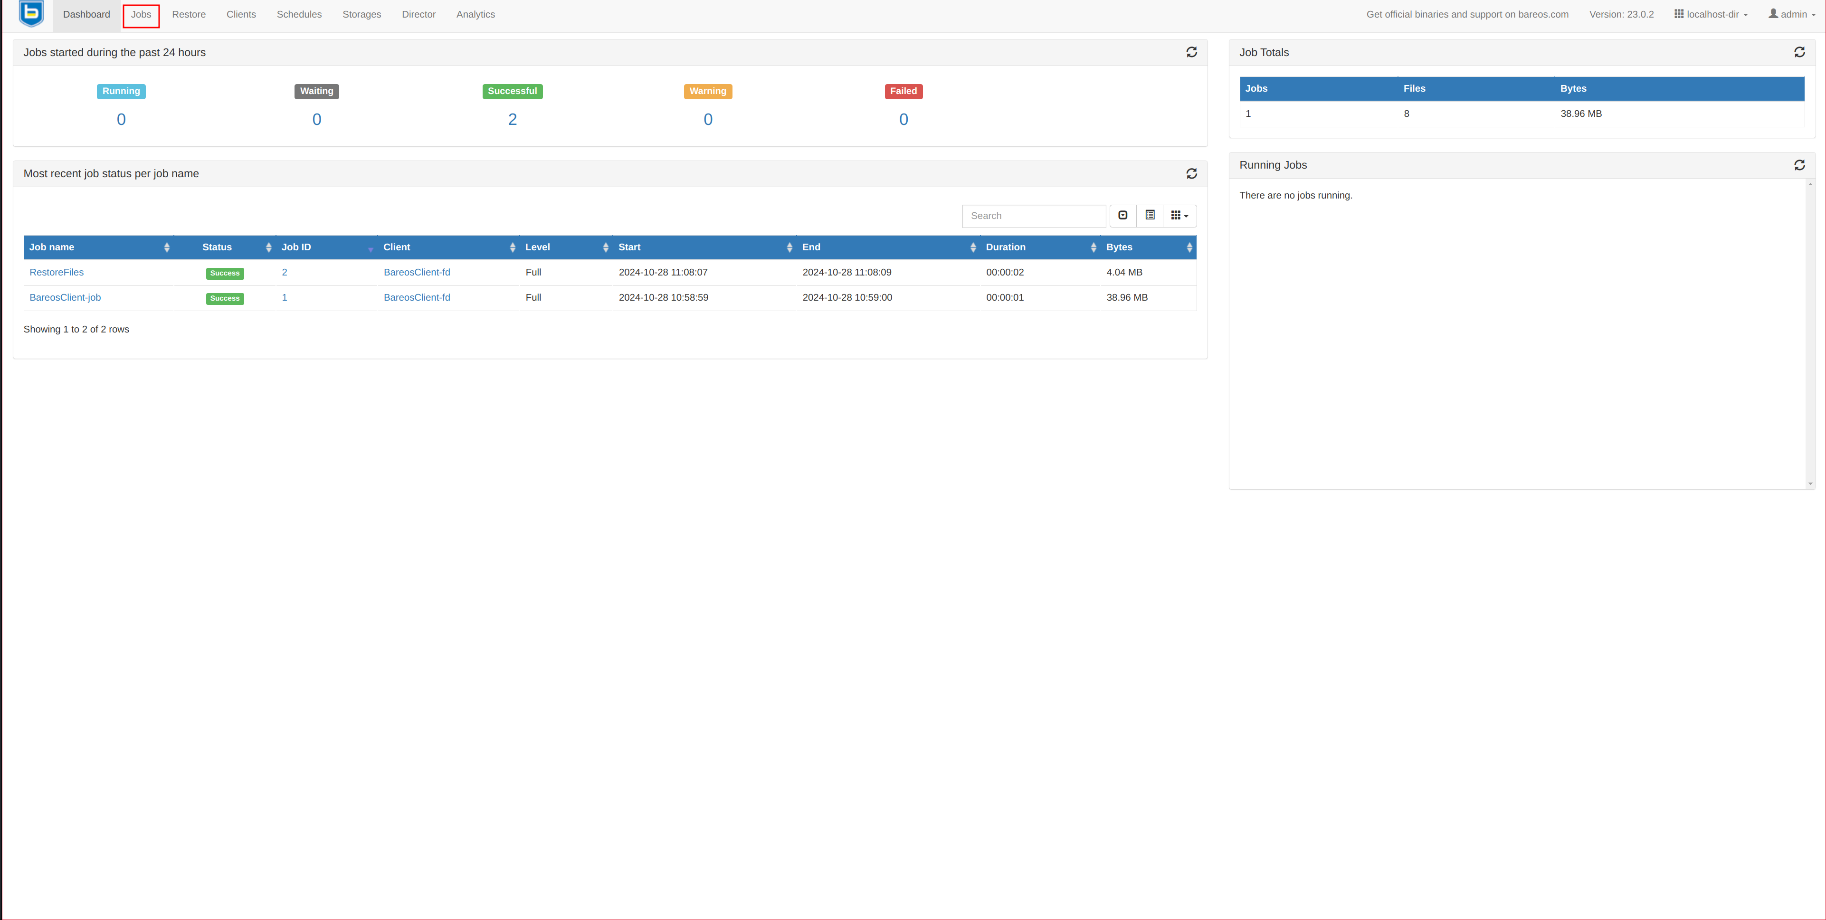Focus the table Search input field
The width and height of the screenshot is (1826, 920).
(1034, 216)
